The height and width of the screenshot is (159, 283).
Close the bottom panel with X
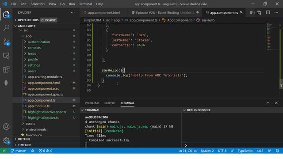tap(276, 103)
